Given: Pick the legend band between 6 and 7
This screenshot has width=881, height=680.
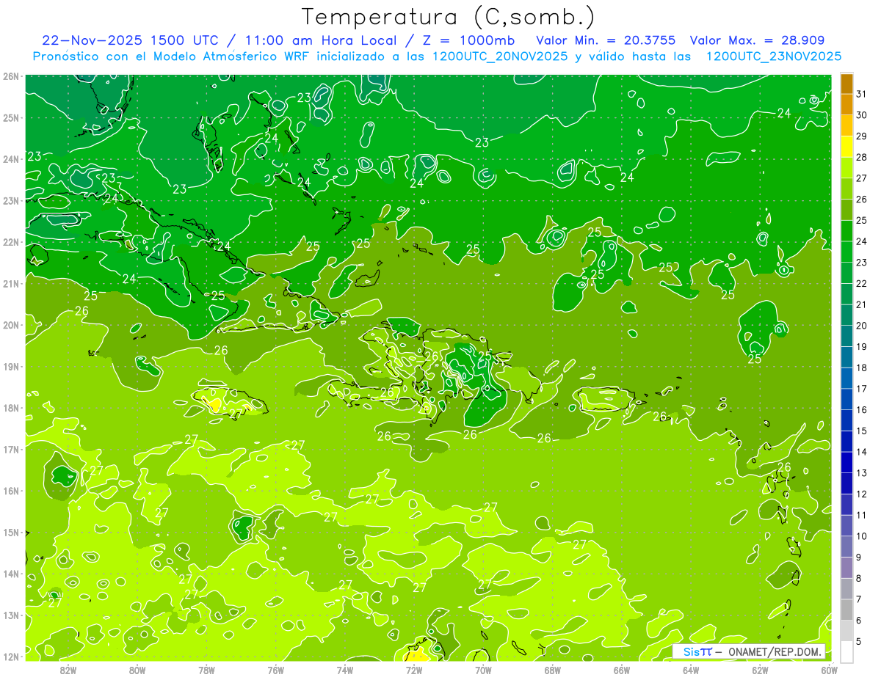Looking at the screenshot, I should coord(846,610).
